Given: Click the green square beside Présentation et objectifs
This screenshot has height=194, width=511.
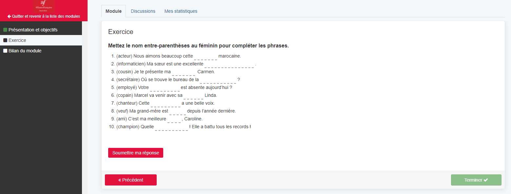Looking at the screenshot, I should [5, 30].
